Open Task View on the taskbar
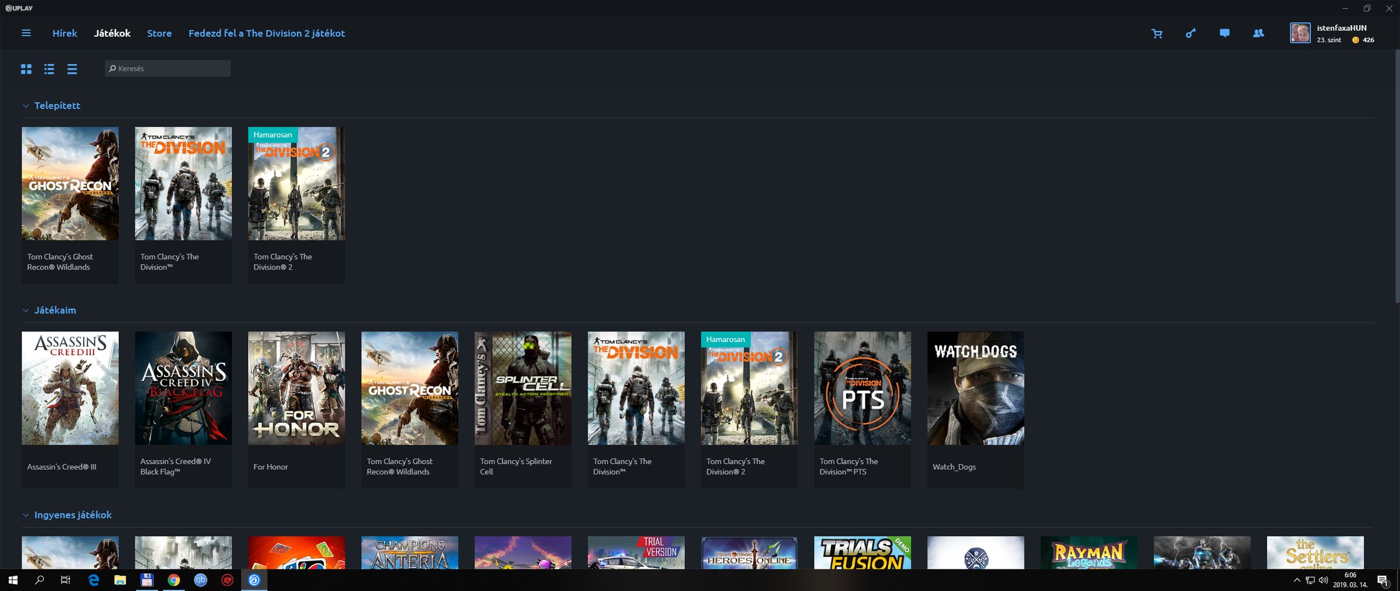1400x591 pixels. 66,580
